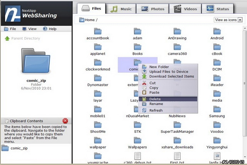Go to Parent Directory
Screen dimensions: 247x165
22,38
